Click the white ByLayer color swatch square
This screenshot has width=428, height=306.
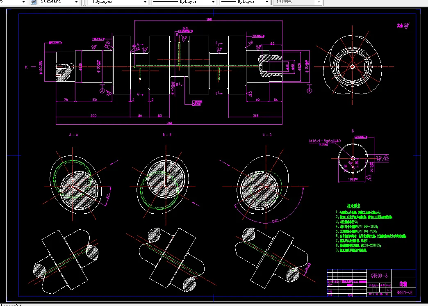(92, 2)
